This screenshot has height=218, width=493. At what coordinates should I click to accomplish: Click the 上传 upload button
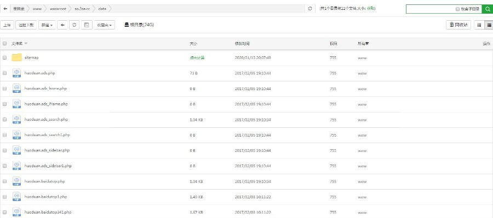click(x=7, y=25)
